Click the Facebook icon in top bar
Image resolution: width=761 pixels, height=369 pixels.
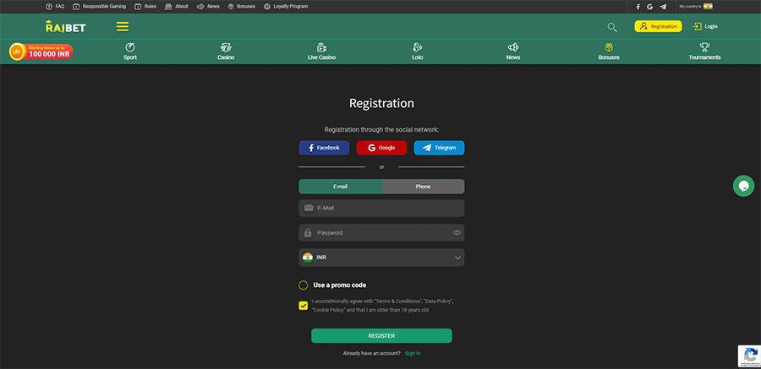click(x=638, y=7)
